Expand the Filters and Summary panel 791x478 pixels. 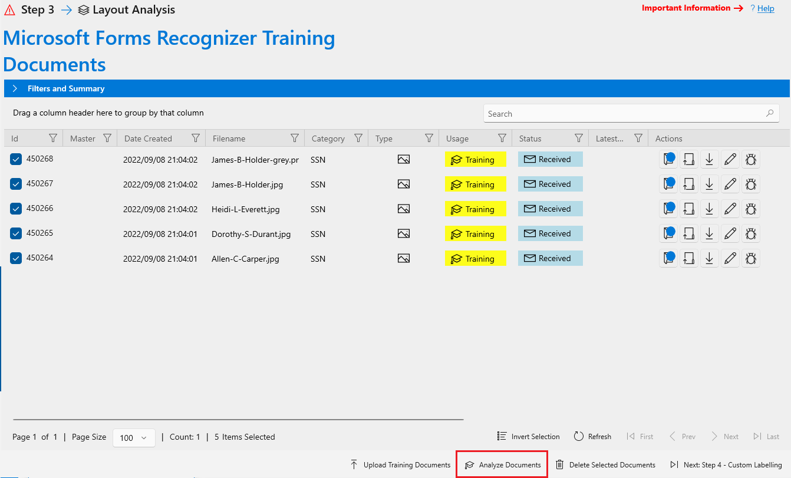tap(396, 88)
